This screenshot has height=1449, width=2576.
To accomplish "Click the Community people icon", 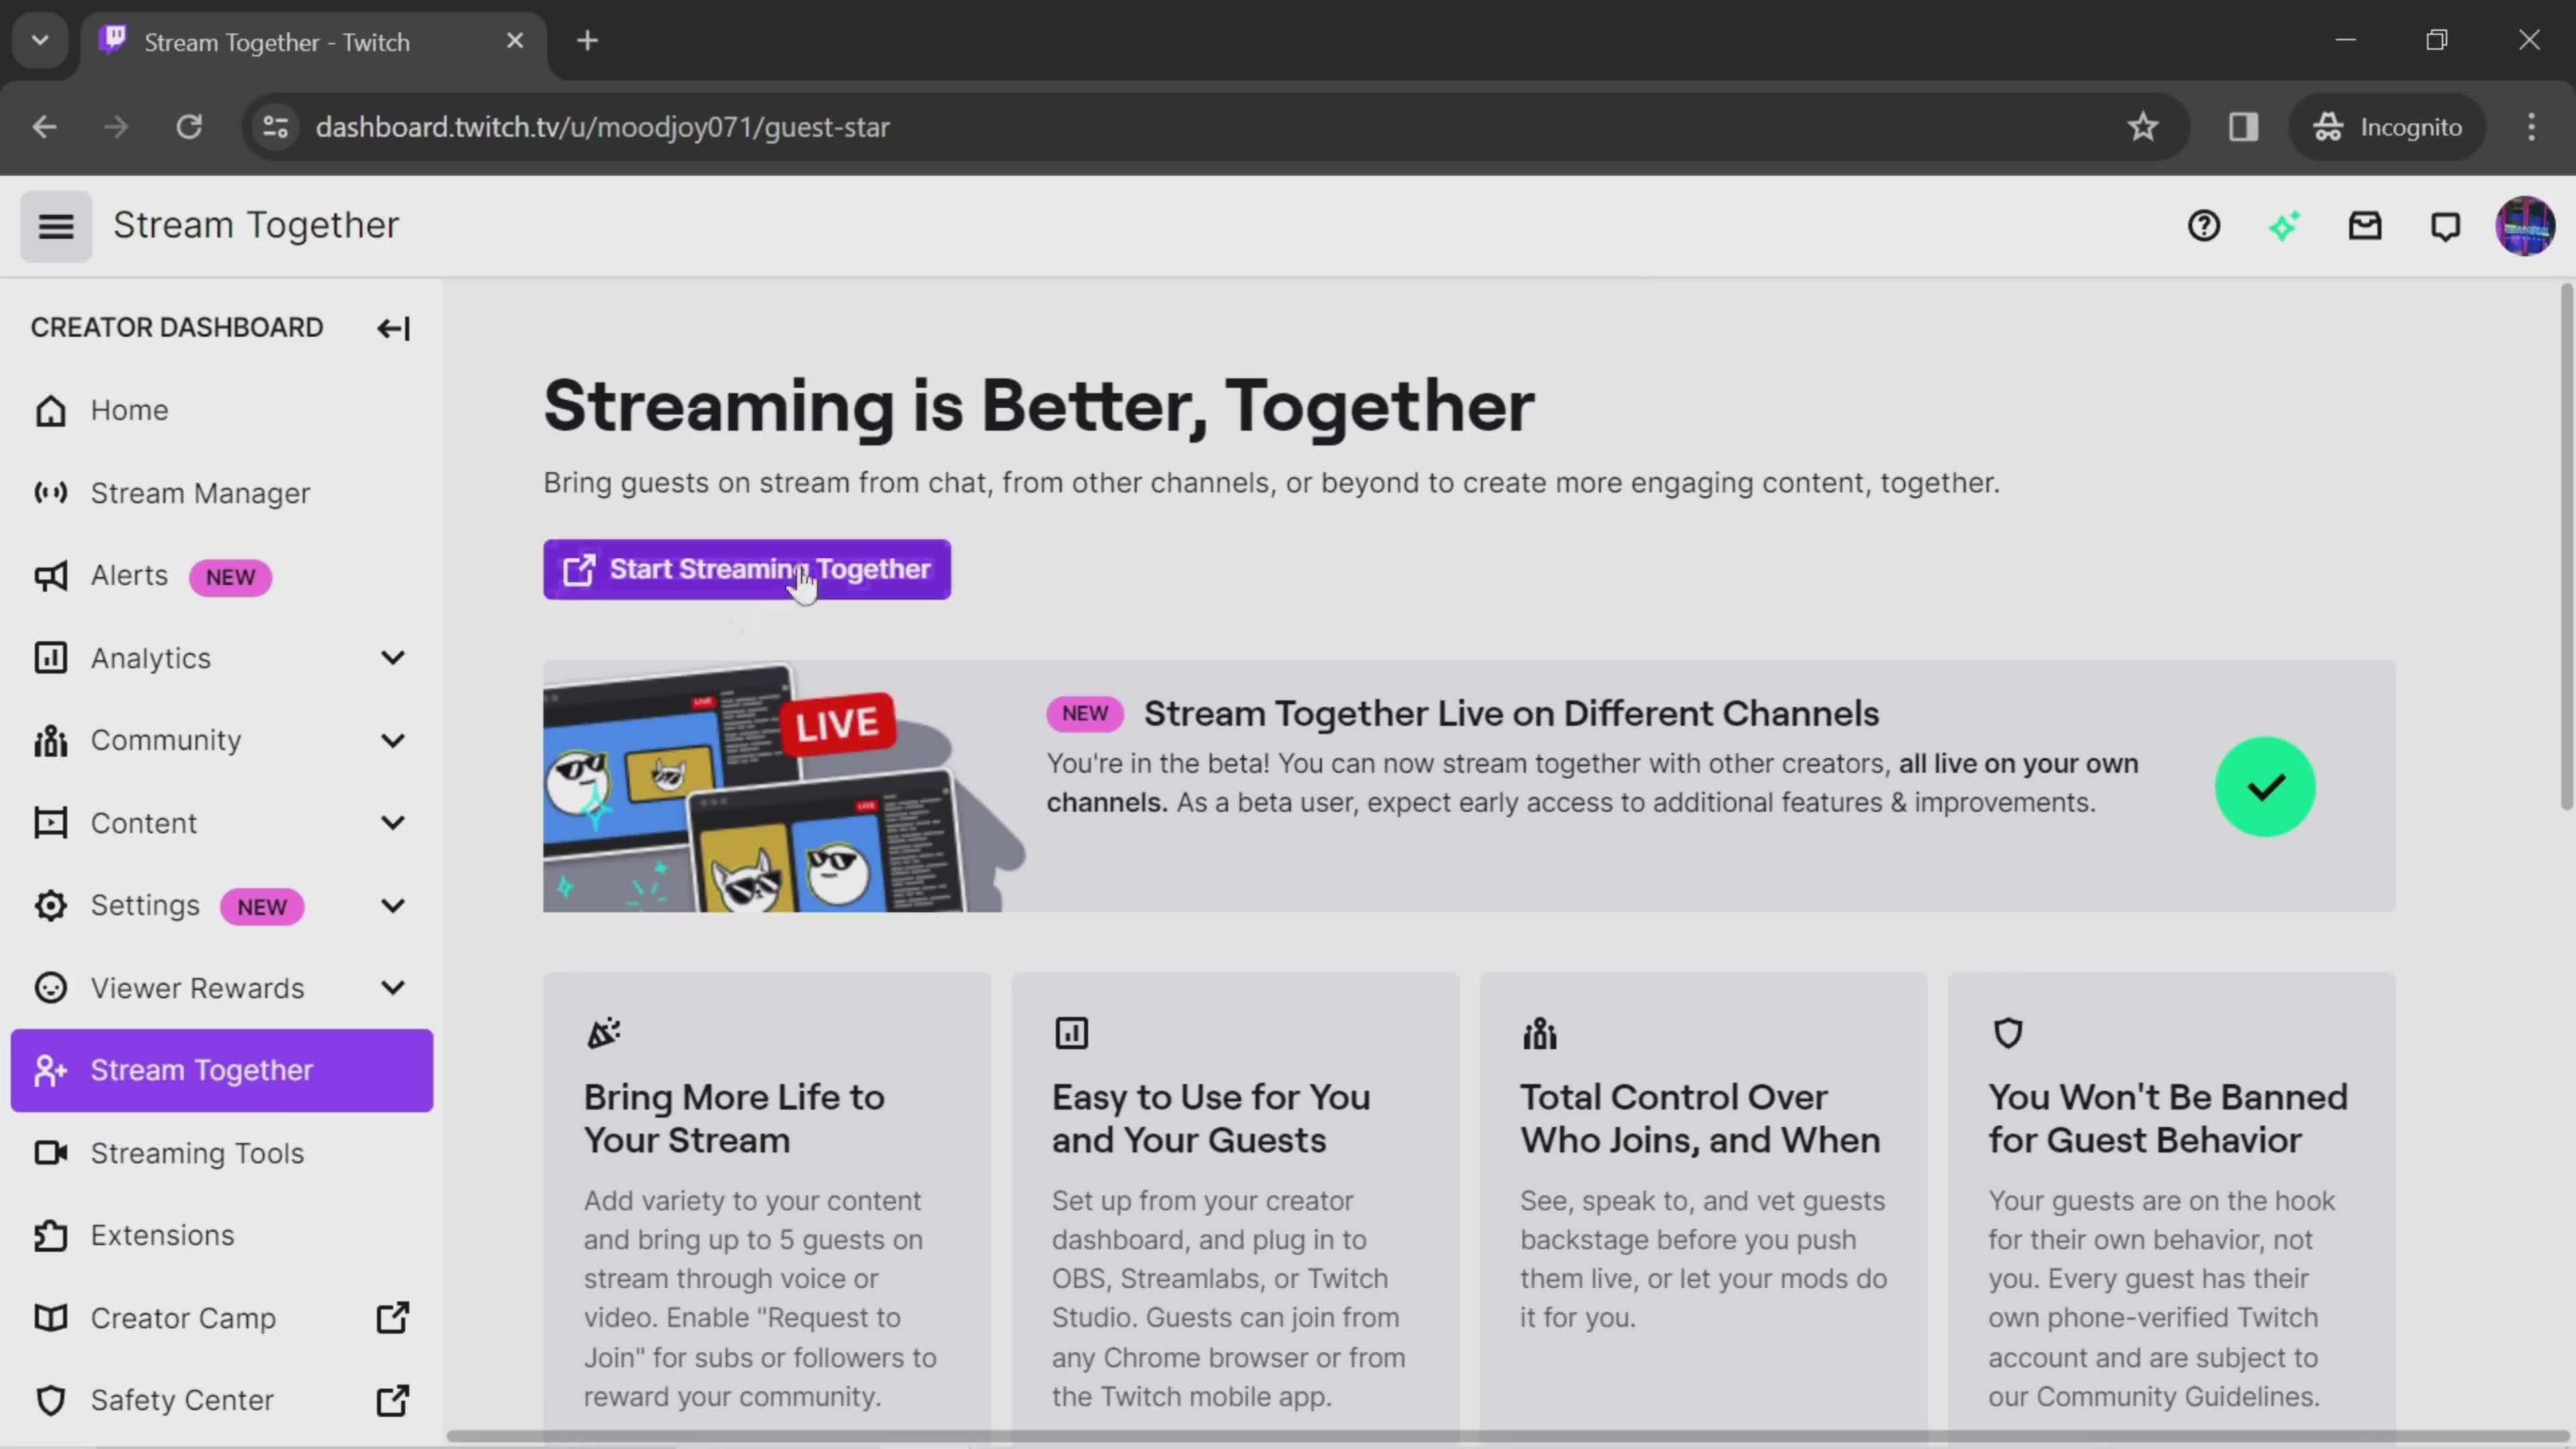I will click(50, 741).
